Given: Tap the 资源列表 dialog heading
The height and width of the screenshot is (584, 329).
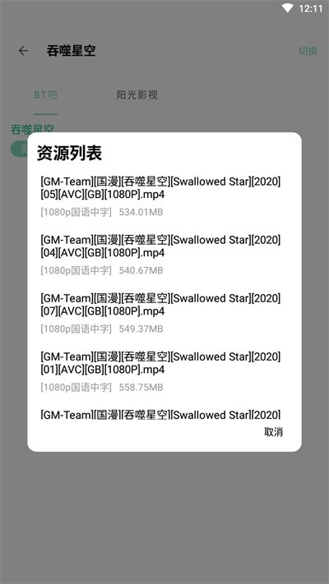Looking at the screenshot, I should (x=69, y=154).
